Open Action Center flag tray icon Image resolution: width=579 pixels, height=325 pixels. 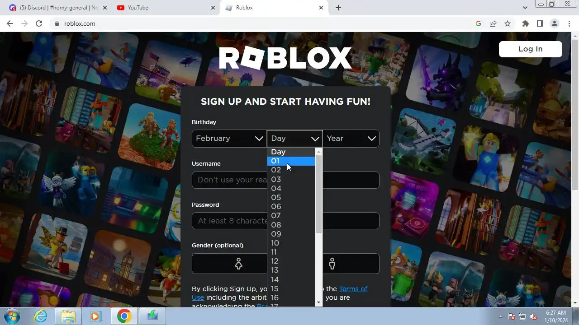512,316
